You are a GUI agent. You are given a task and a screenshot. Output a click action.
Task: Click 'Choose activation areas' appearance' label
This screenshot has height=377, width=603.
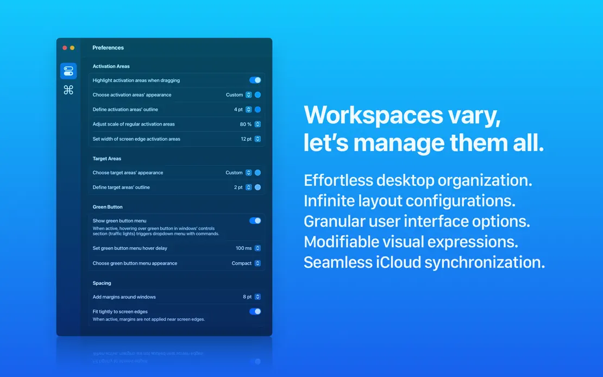tap(132, 95)
